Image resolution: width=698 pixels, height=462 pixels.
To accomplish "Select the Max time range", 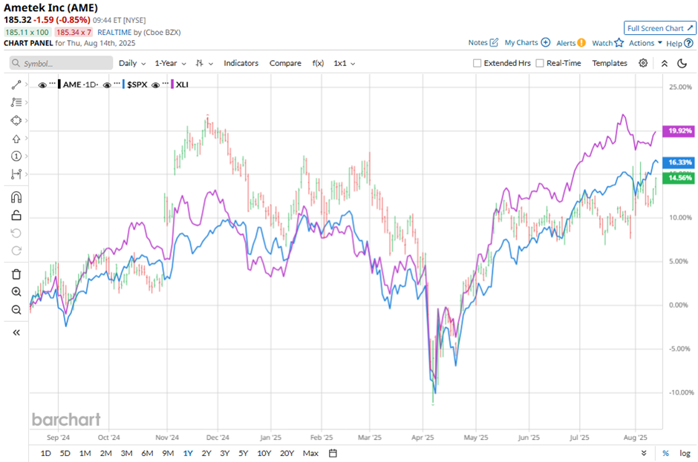I will (310, 453).
